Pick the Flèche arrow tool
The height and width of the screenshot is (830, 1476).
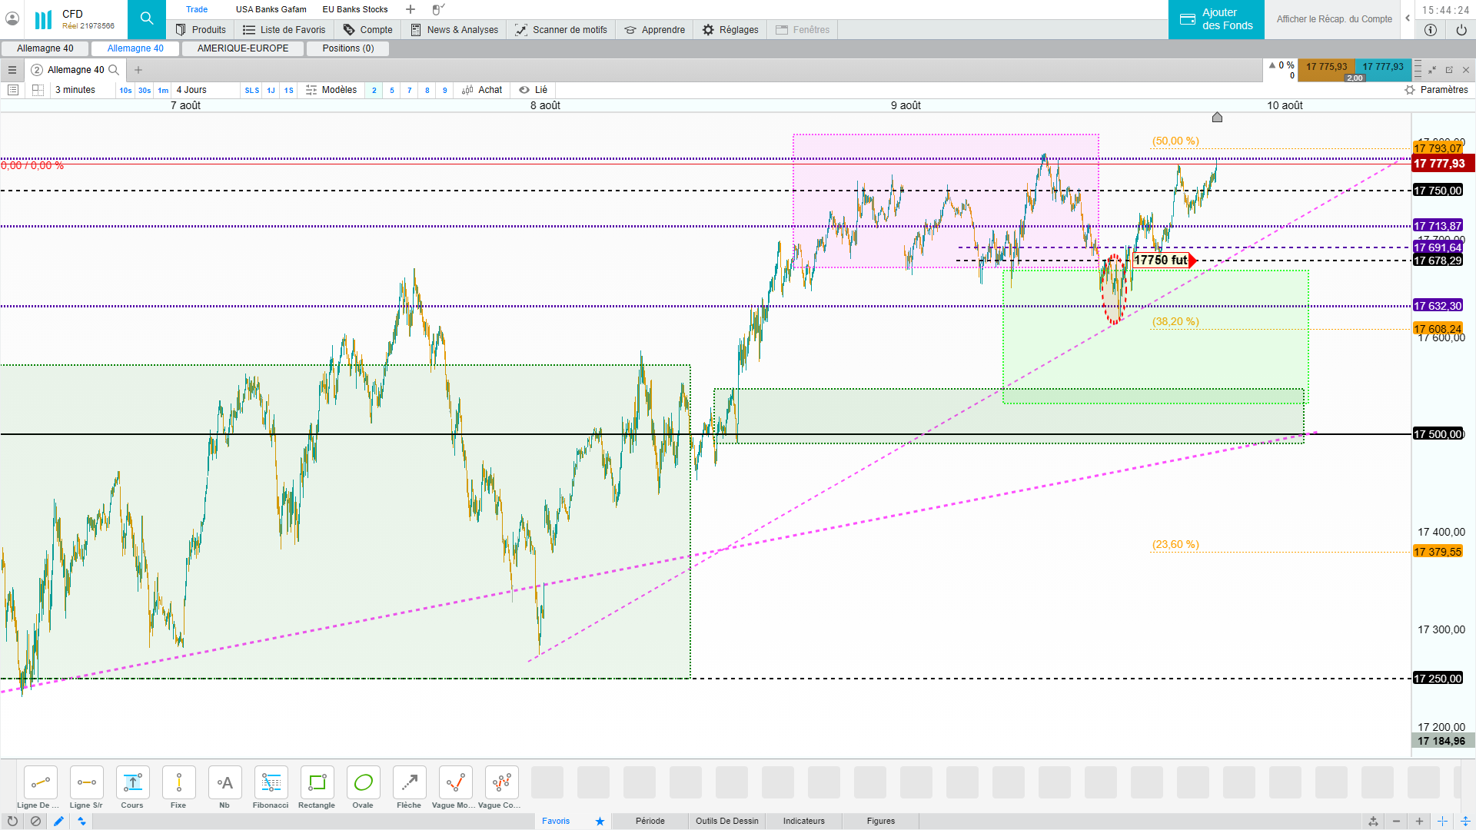tap(409, 783)
